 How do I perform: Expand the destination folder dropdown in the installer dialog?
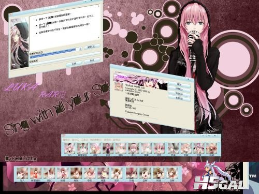click(80, 49)
